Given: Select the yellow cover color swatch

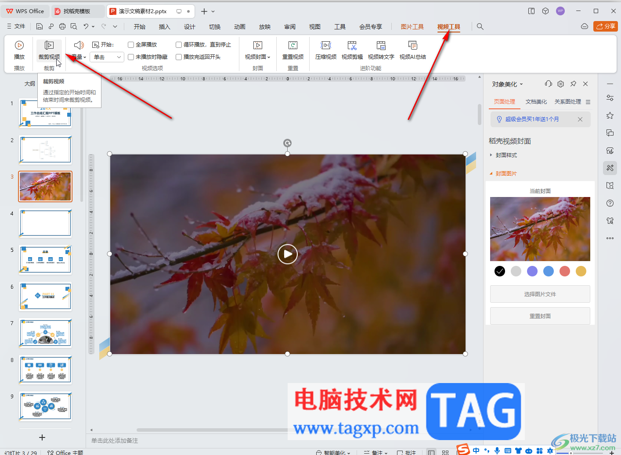Looking at the screenshot, I should pyautogui.click(x=581, y=271).
